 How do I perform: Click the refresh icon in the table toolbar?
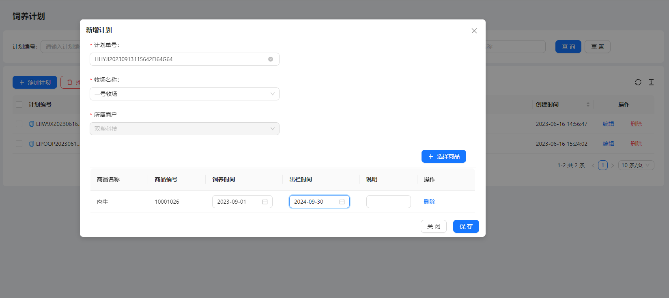pos(638,82)
